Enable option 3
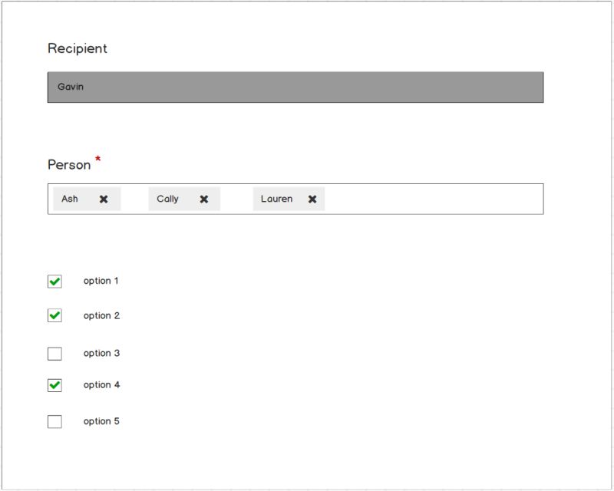The image size is (614, 491). (x=53, y=352)
